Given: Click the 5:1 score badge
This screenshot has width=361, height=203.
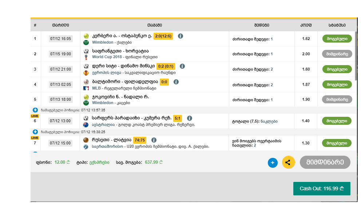Looking at the screenshot, I should (x=178, y=118).
